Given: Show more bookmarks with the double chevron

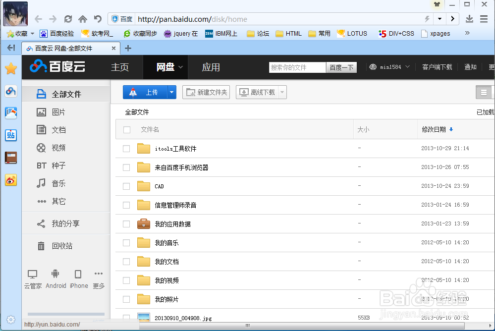Looking at the screenshot, I should point(467,33).
